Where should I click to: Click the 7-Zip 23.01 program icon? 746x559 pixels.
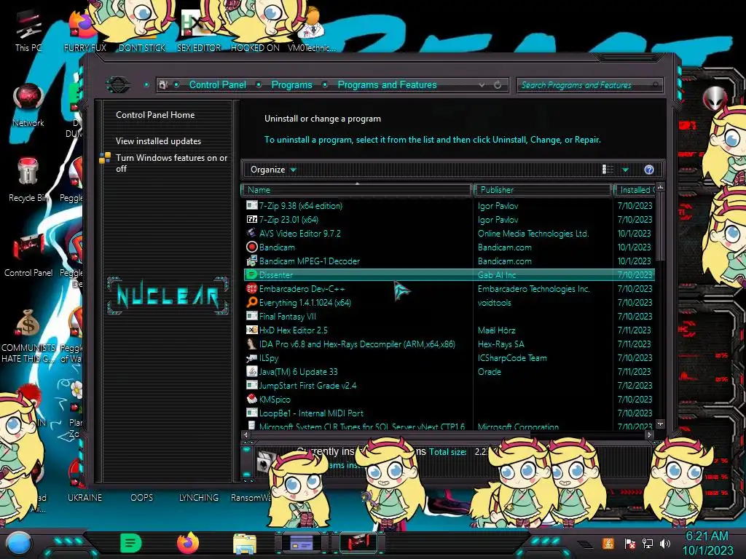point(251,220)
